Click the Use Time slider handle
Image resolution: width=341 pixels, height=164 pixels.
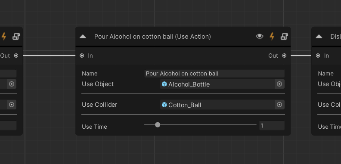coord(158,125)
